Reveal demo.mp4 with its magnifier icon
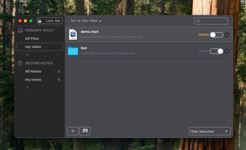The width and height of the screenshot is (246, 150). tap(227, 35)
